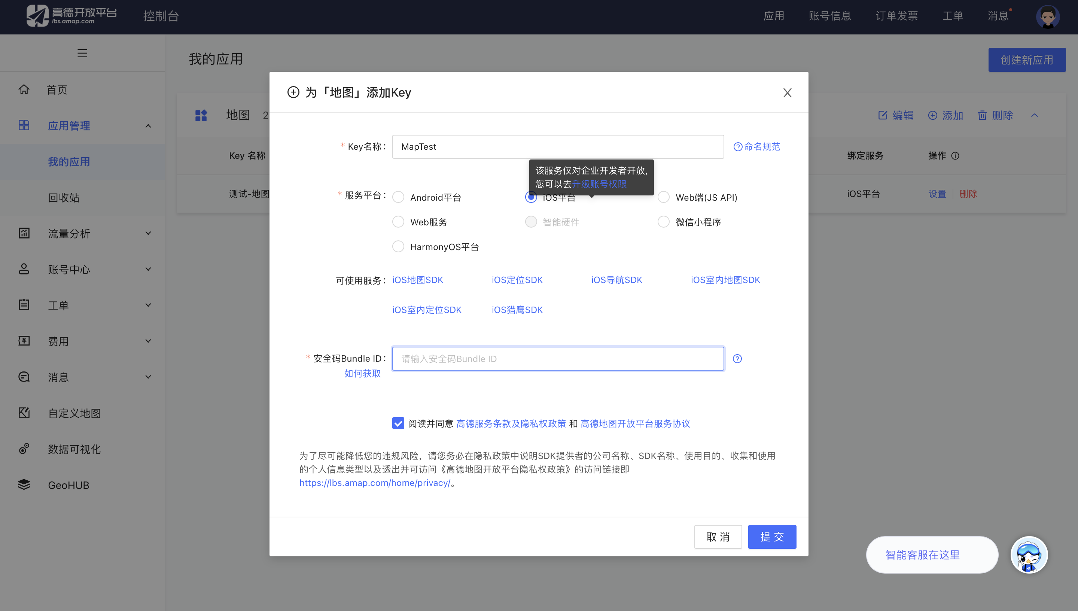Select the Web端(JS API) radio option
The height and width of the screenshot is (611, 1078).
(x=664, y=197)
